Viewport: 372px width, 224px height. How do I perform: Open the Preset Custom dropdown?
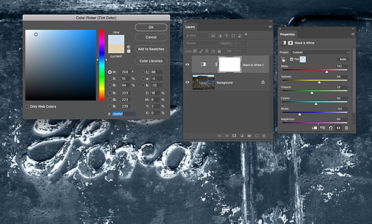320,52
